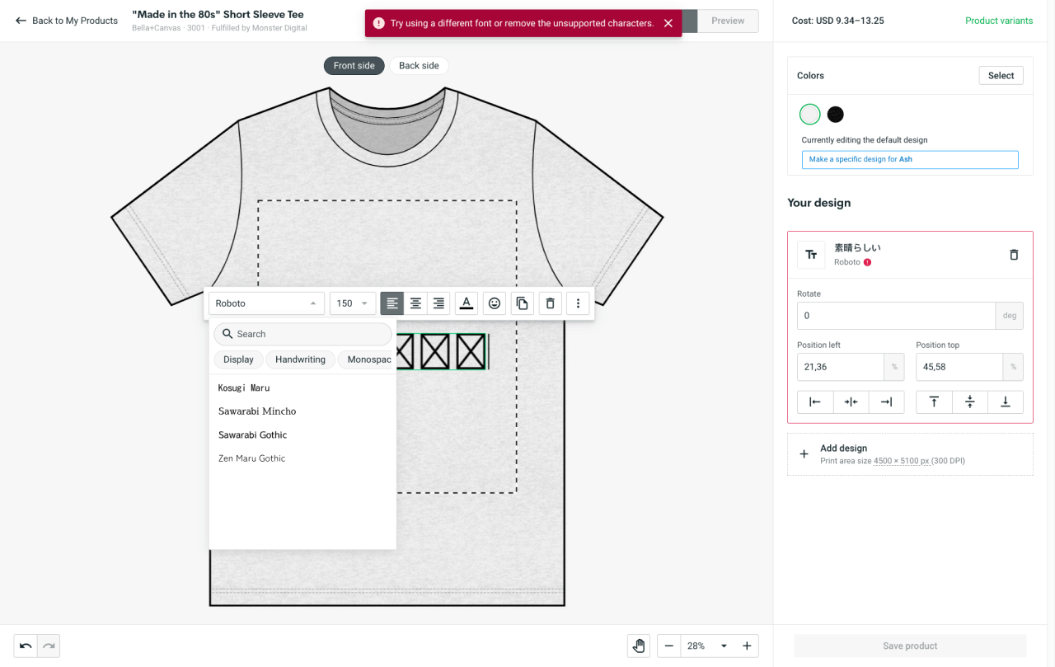
Task: Open Product variants link
Action: pos(999,21)
